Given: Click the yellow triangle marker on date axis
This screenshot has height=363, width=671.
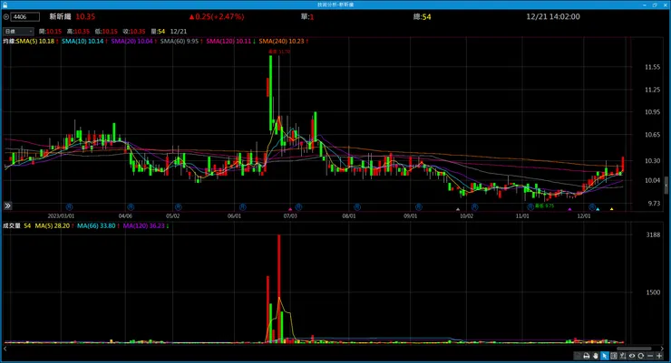Looking at the screenshot, I should coord(611,209).
